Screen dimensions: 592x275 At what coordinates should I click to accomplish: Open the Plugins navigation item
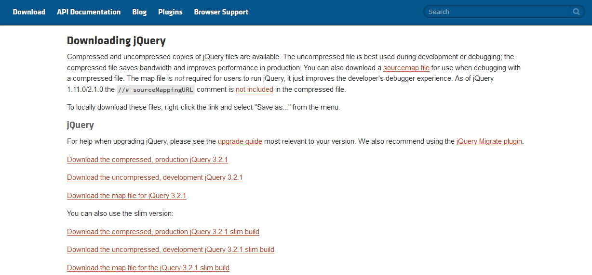click(x=170, y=12)
